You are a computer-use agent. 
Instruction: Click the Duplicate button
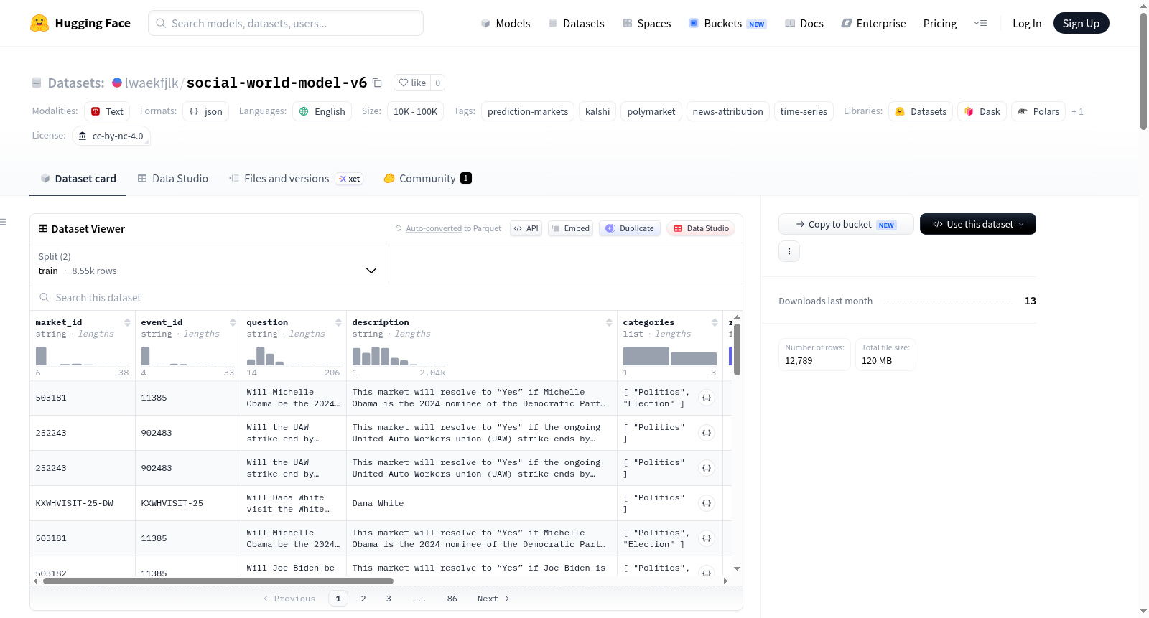pos(629,228)
